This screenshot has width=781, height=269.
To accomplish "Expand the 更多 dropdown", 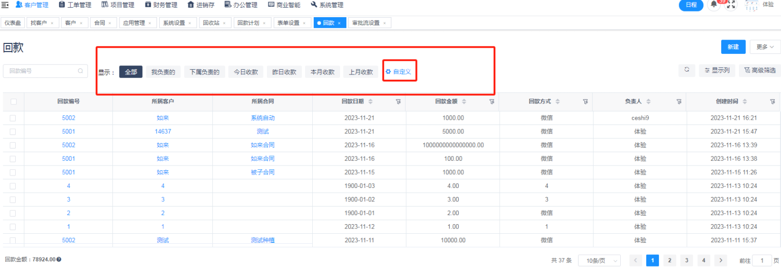I will click(x=765, y=47).
